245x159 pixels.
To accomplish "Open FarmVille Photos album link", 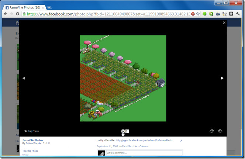I will (x=33, y=140).
